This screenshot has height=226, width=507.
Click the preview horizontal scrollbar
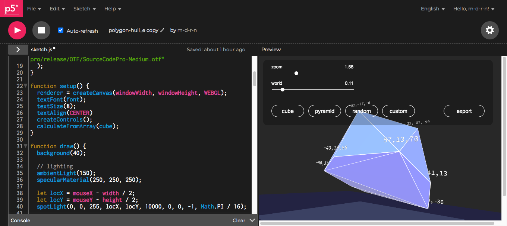[x=377, y=223]
